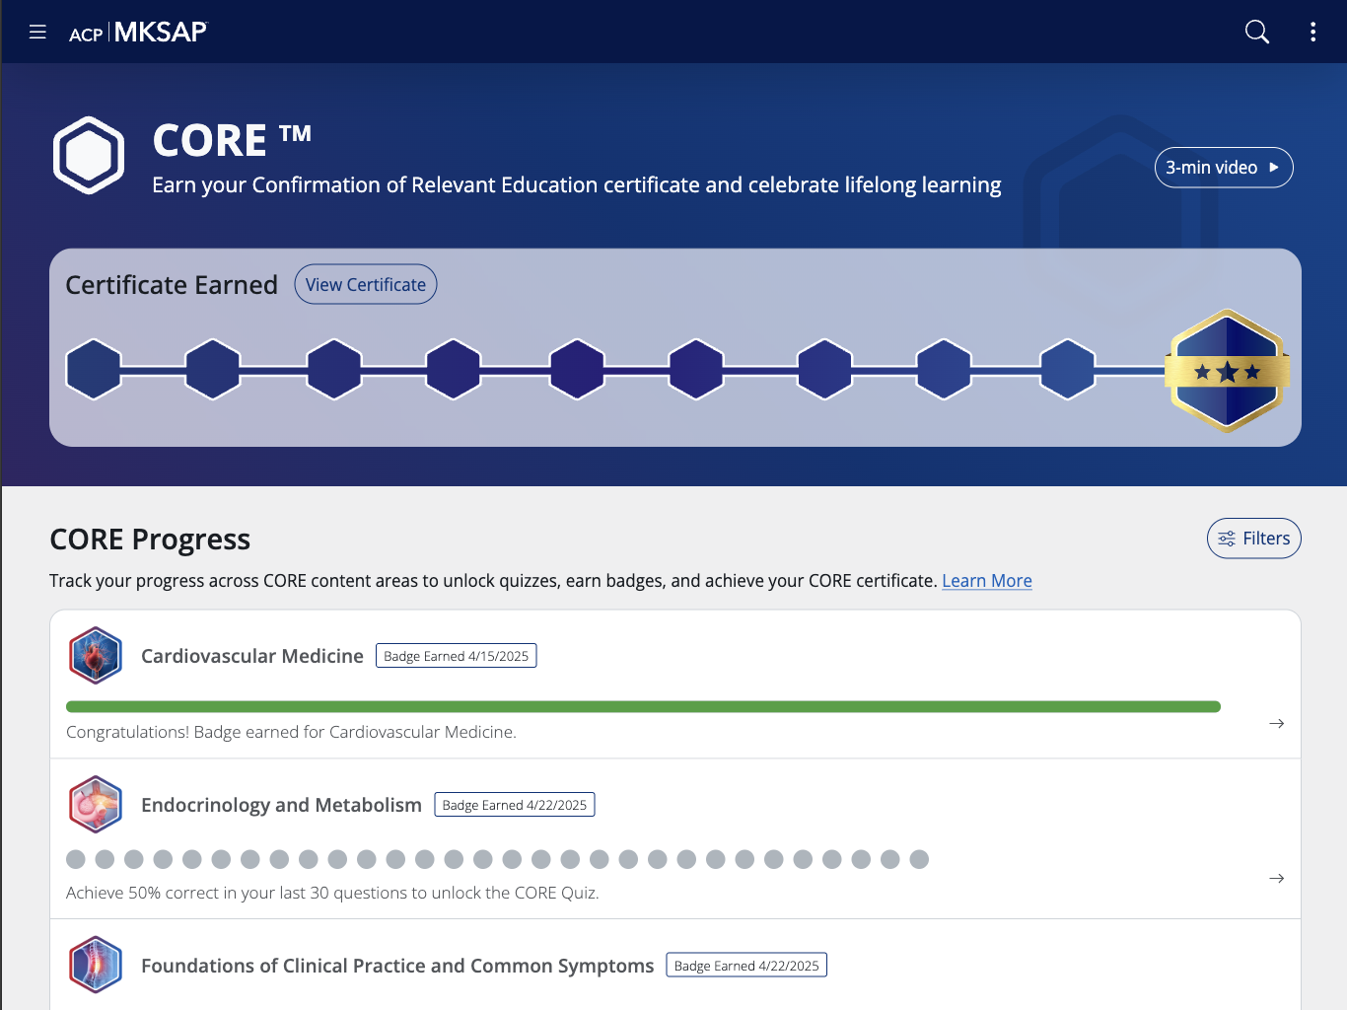Open Learn More link
The width and height of the screenshot is (1347, 1010).
coord(986,580)
